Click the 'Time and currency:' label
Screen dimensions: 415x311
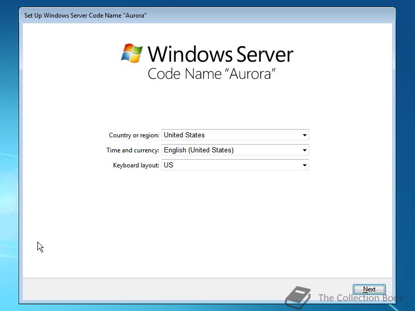133,150
